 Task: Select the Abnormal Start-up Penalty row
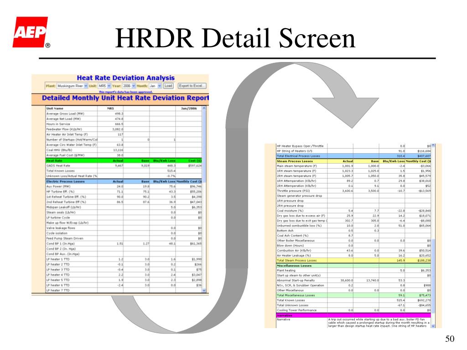coord(353,280)
